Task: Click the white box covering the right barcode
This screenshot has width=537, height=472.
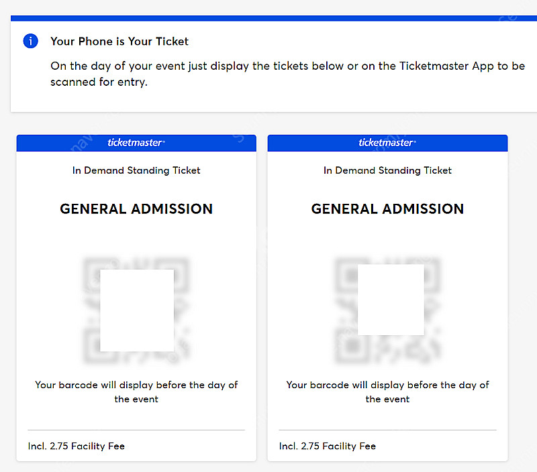Action: point(391,300)
